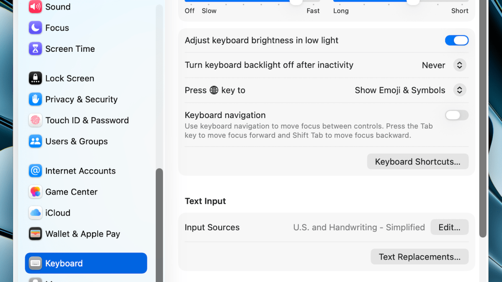Open the iCloud cloud icon
This screenshot has height=282, width=502.
(x=35, y=213)
